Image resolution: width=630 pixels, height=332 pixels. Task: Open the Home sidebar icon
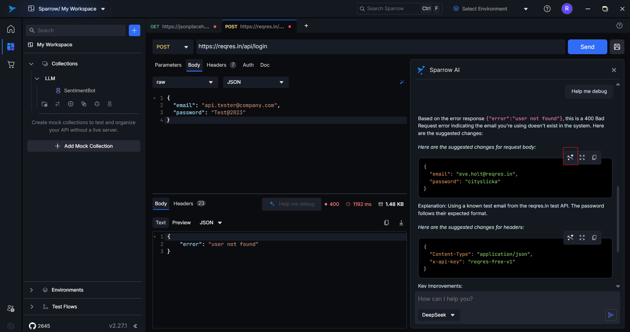point(11,29)
